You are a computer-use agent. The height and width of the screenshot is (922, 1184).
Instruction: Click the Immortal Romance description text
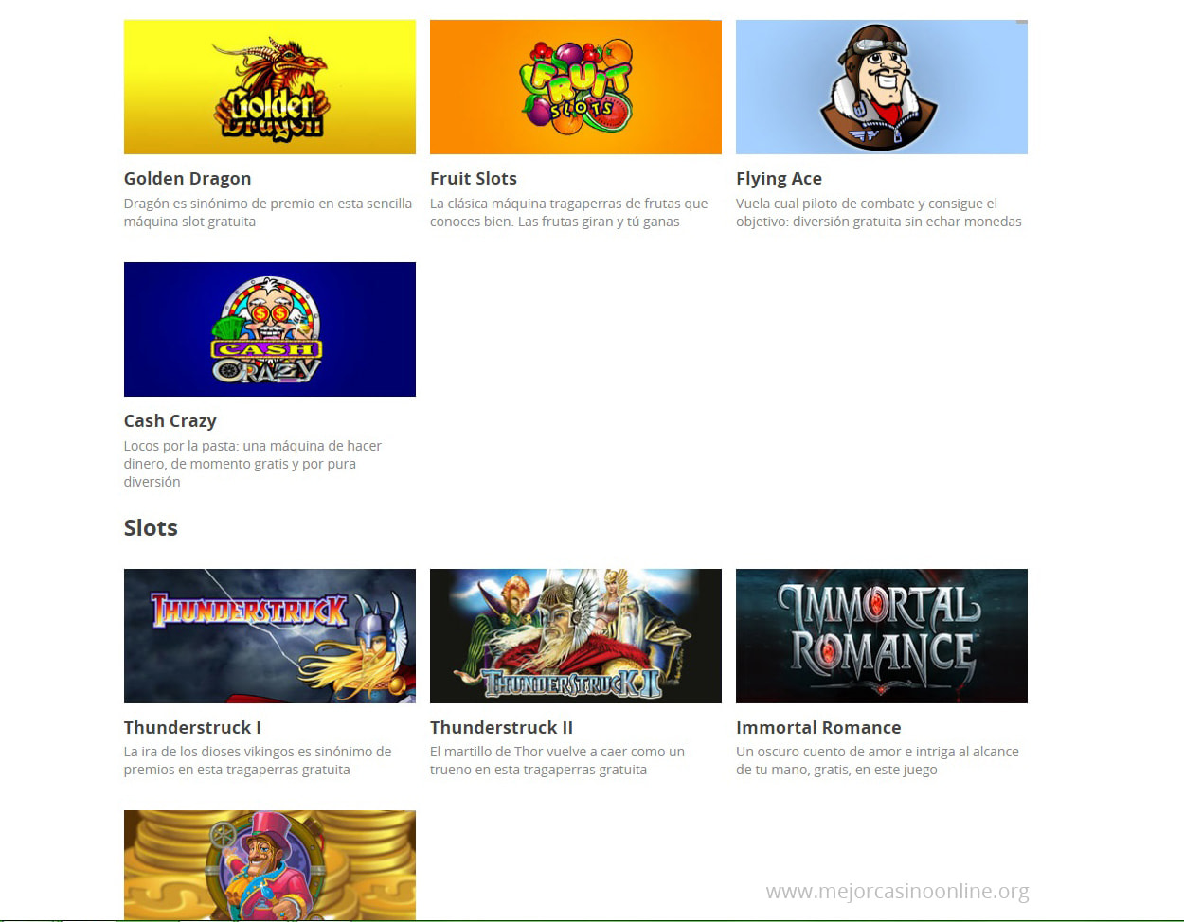tap(877, 761)
